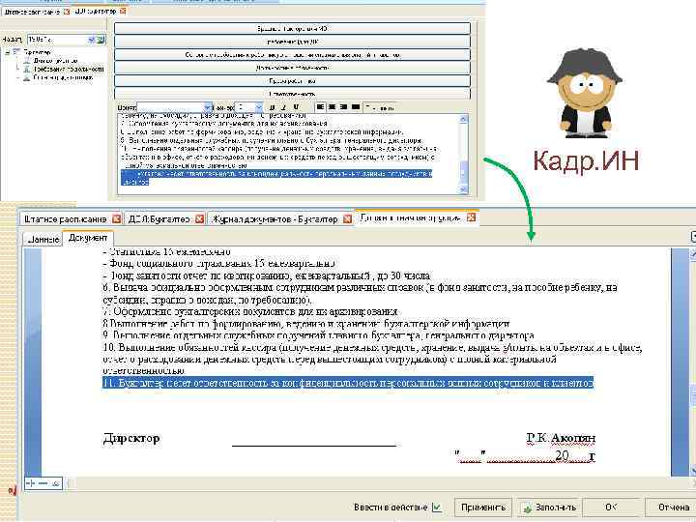Screen dimensions: 696x522
Task: Click the zoom out minus icon under the document
Action: (x=43, y=483)
